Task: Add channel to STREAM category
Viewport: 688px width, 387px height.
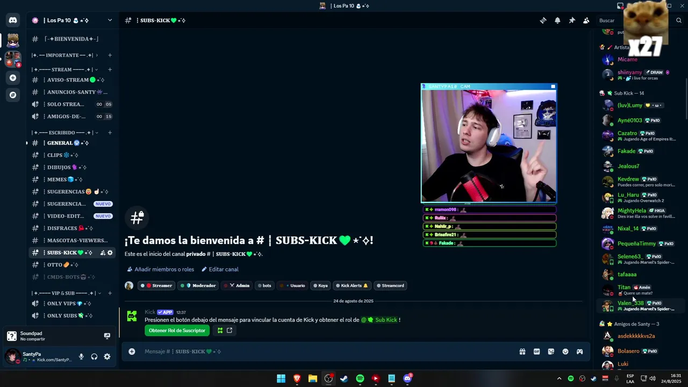Action: click(110, 69)
